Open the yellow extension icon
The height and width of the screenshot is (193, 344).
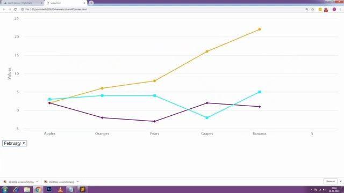point(320,10)
